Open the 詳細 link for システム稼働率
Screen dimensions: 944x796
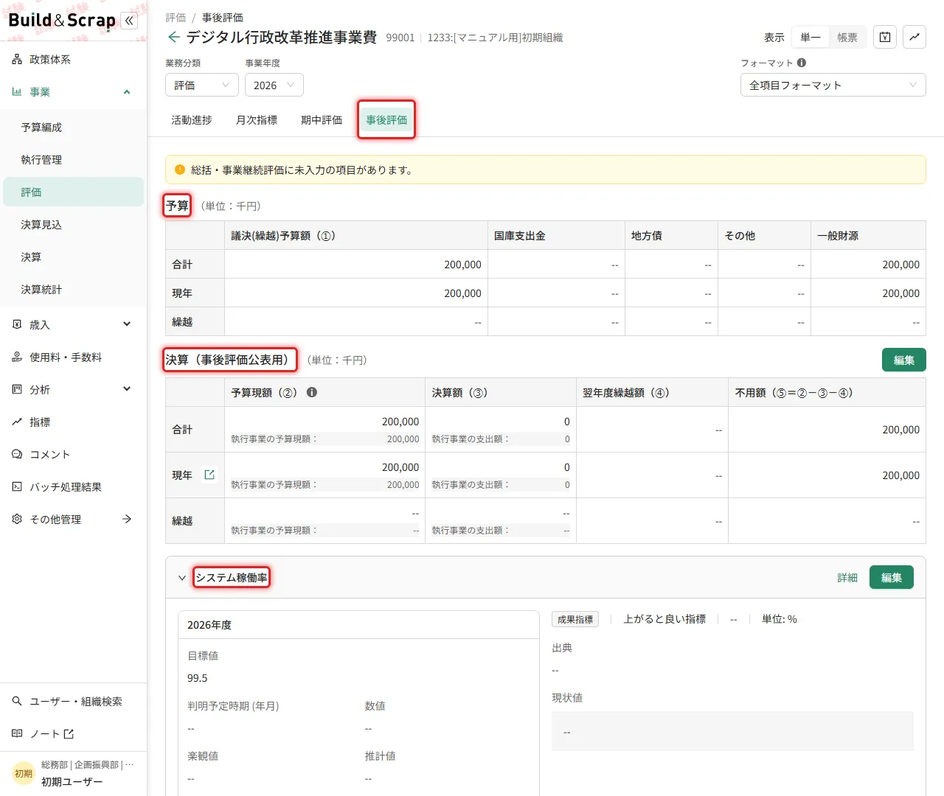[x=847, y=578]
